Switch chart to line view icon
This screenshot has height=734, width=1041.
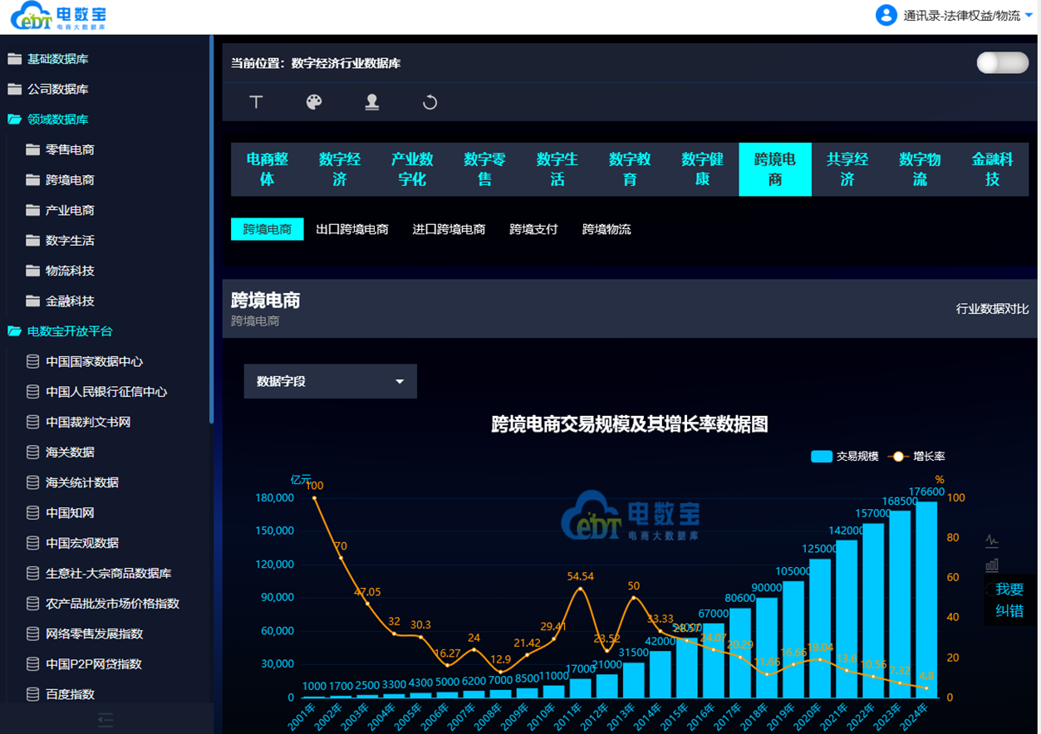(990, 539)
